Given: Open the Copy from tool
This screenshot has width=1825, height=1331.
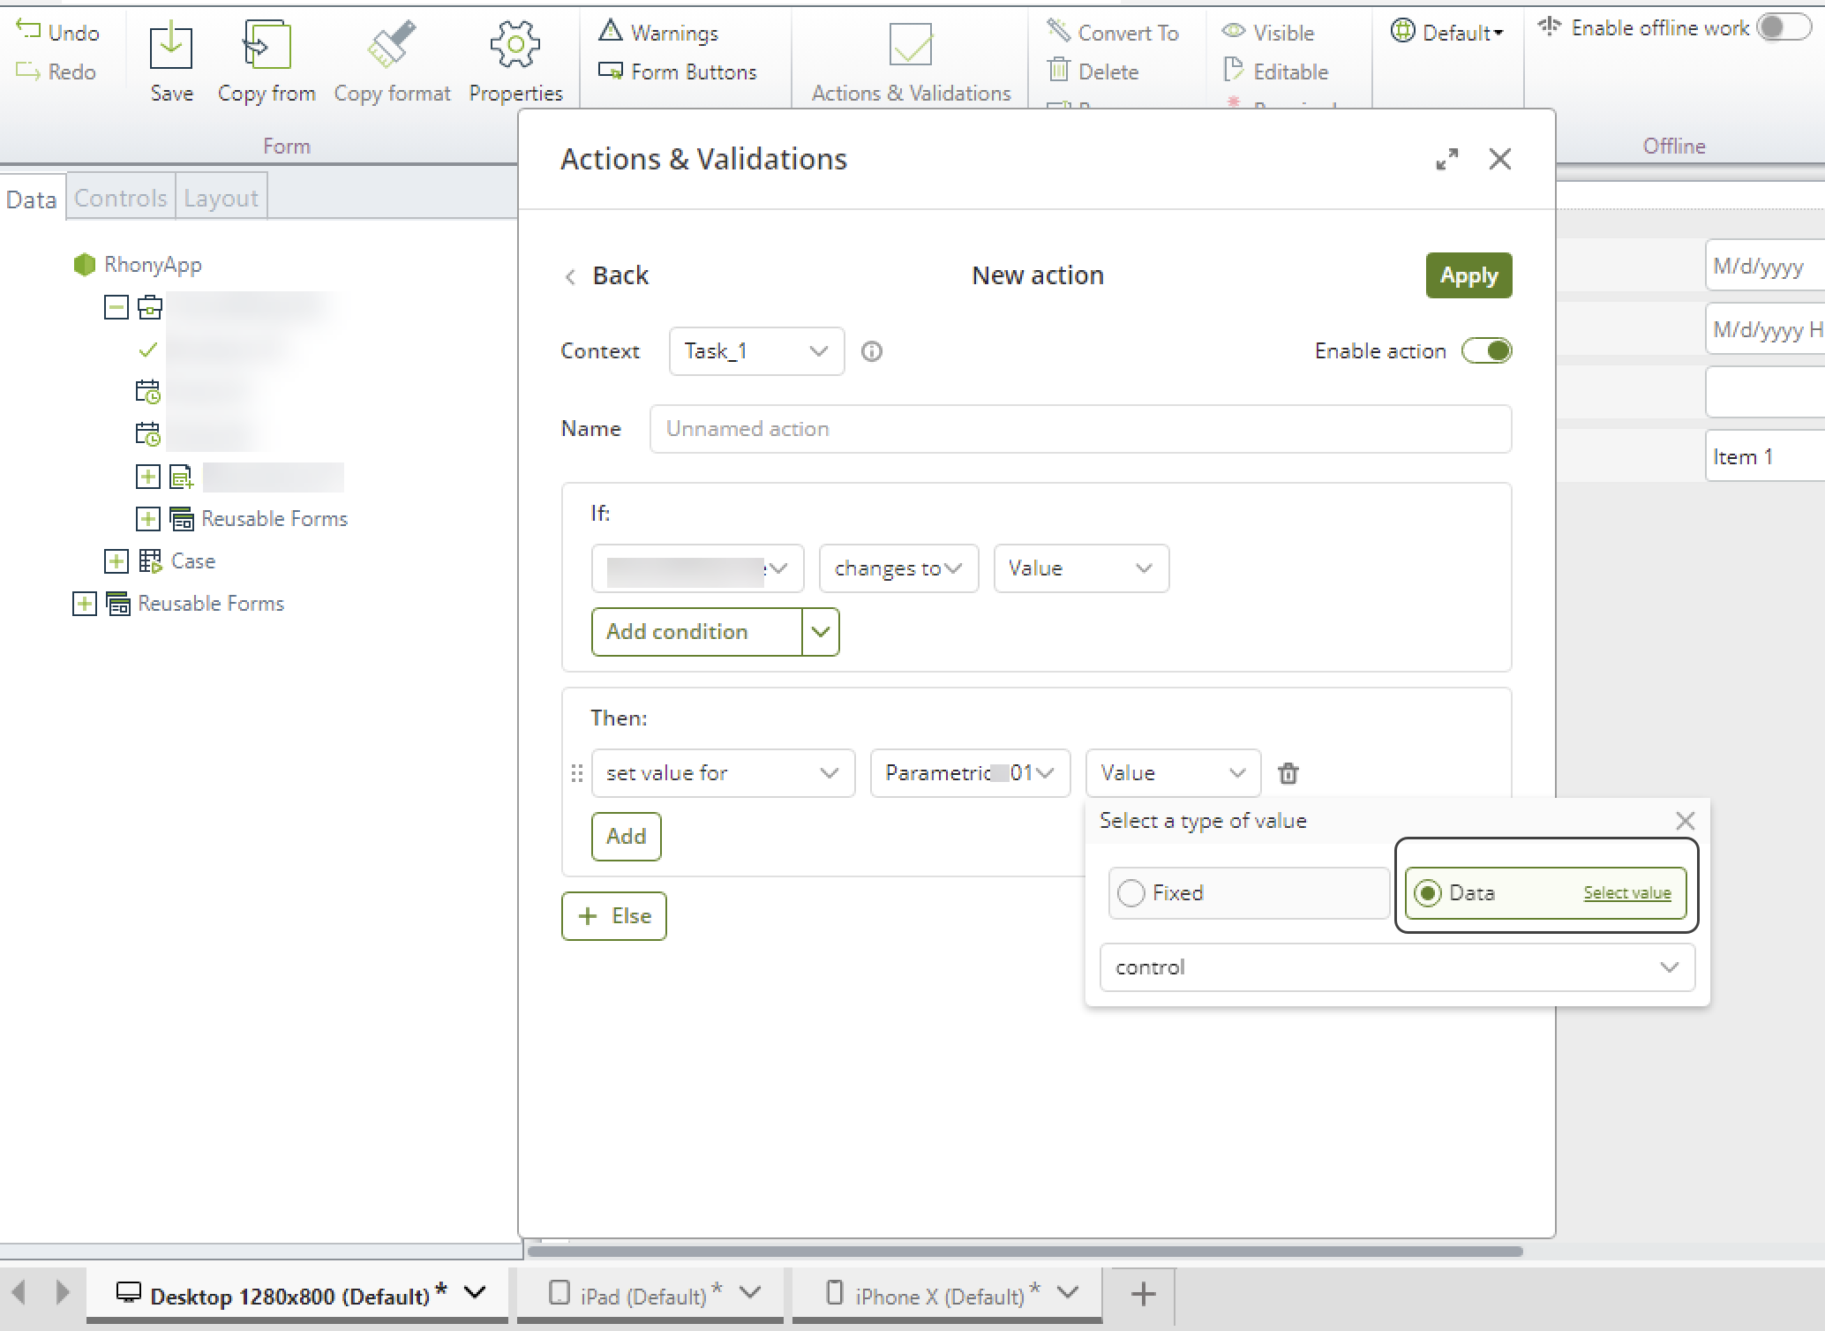Looking at the screenshot, I should pyautogui.click(x=266, y=46).
